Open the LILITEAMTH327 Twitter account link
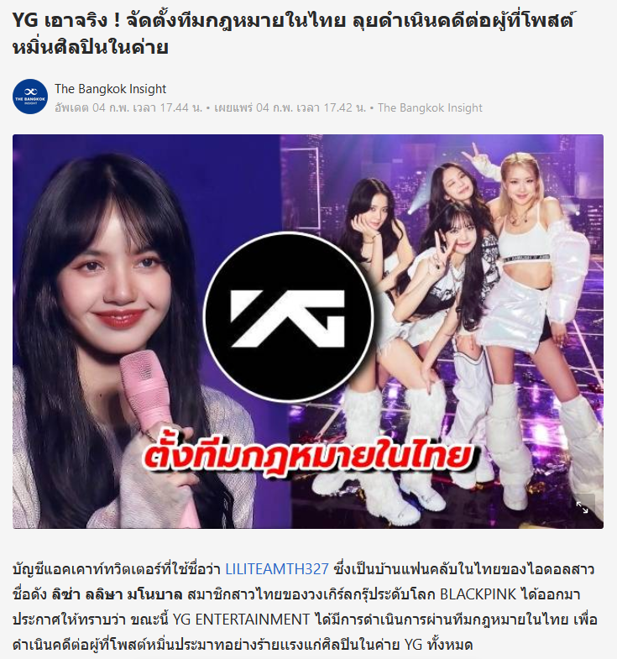Screen dimensions: 617x659 click(277, 569)
